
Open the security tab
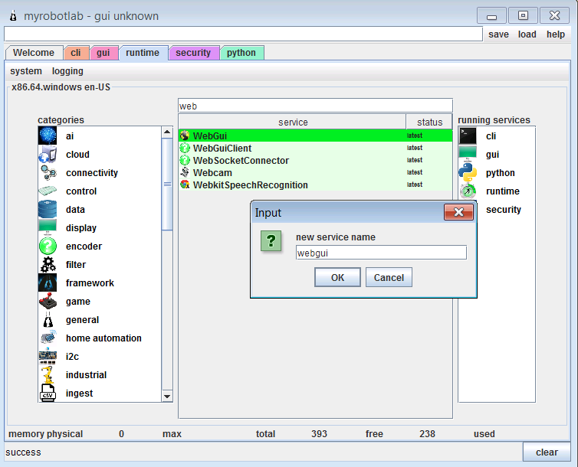click(x=192, y=53)
